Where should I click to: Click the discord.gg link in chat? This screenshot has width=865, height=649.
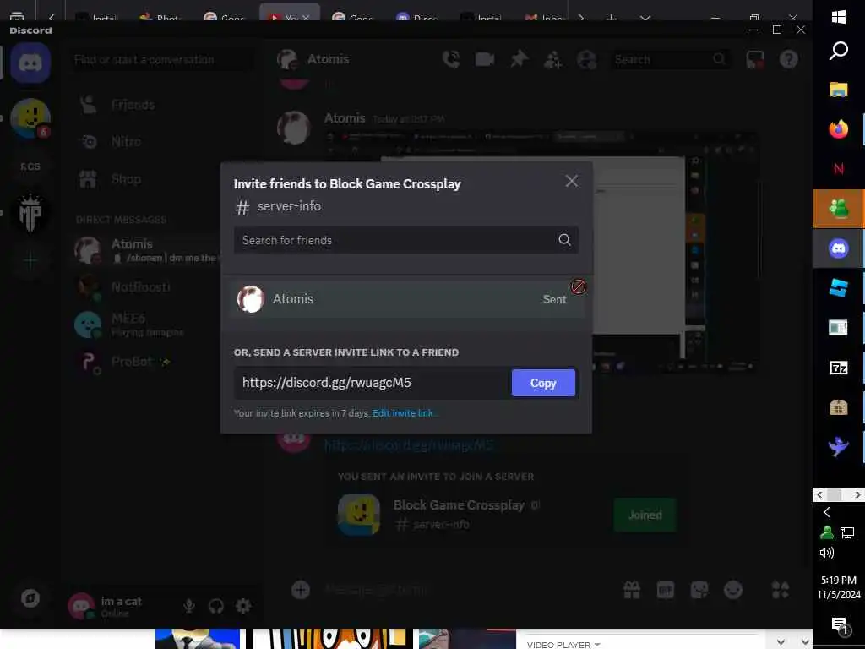408,444
